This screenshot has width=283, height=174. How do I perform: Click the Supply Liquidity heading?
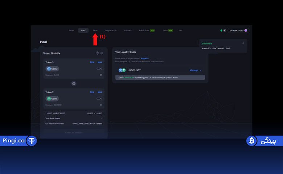click(x=52, y=53)
